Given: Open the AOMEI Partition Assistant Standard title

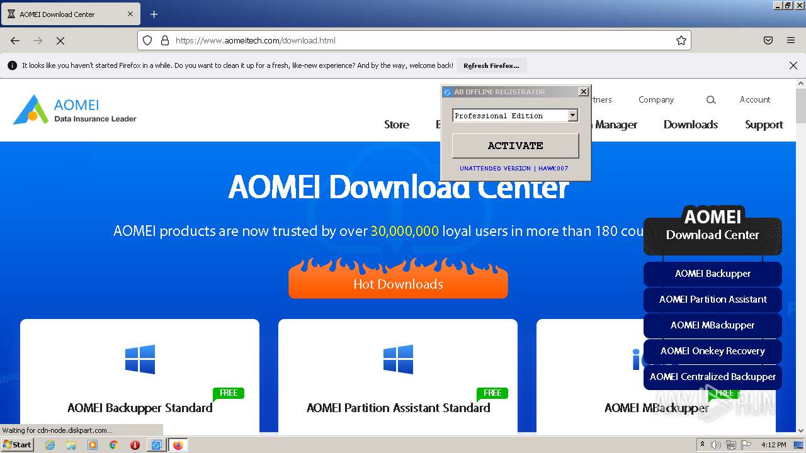Looking at the screenshot, I should [x=398, y=408].
